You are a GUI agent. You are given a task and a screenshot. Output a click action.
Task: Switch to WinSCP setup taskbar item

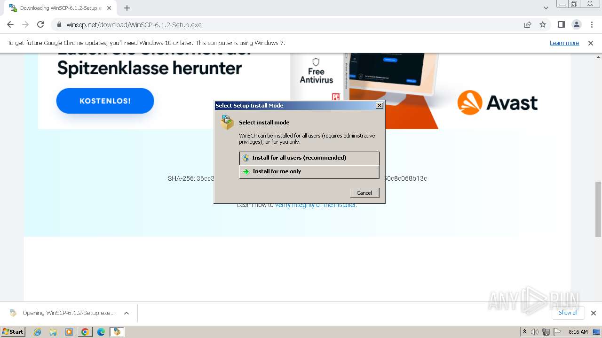pyautogui.click(x=117, y=332)
